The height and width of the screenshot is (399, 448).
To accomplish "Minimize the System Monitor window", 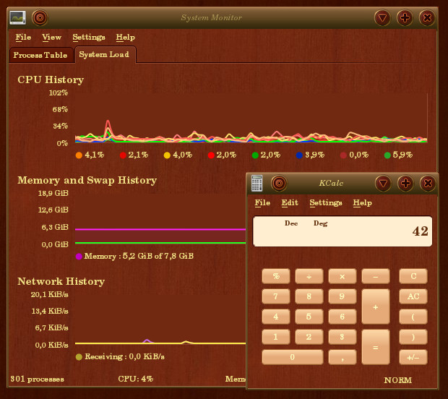I will click(x=382, y=18).
